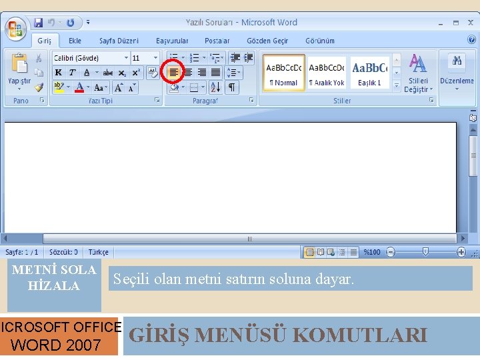The height and width of the screenshot is (360, 480).
Task: Open the underline style dropdown arrow
Action: [x=97, y=73]
